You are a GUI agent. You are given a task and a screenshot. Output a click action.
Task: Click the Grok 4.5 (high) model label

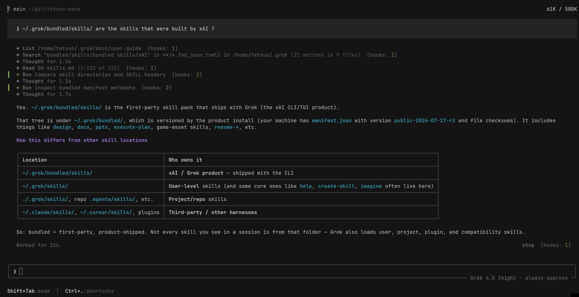point(493,278)
